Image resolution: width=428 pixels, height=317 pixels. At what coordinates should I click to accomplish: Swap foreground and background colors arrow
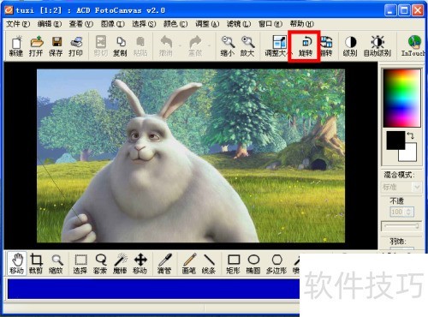(411, 135)
